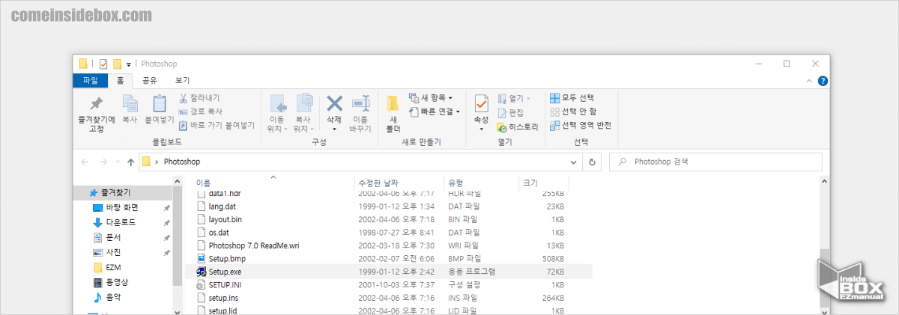Click 모두 선택 (Select all)
Screen dimensions: 899x315
572,98
